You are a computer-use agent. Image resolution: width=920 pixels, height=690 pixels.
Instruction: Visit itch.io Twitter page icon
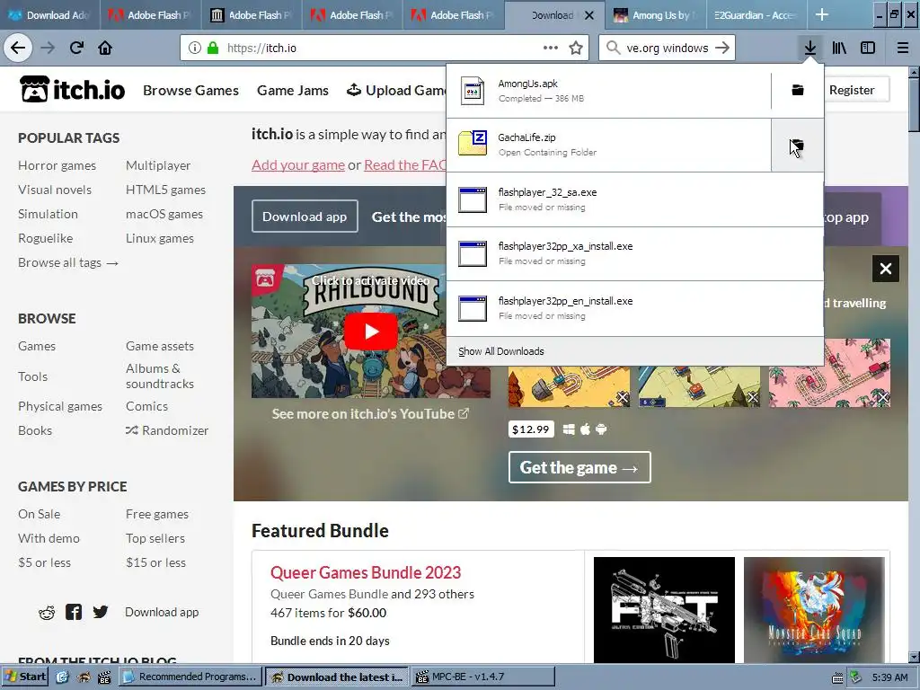point(101,612)
